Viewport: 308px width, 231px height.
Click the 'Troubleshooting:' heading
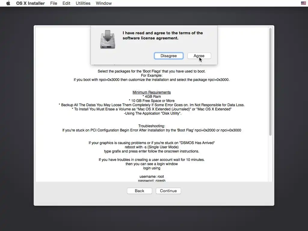tap(152, 126)
